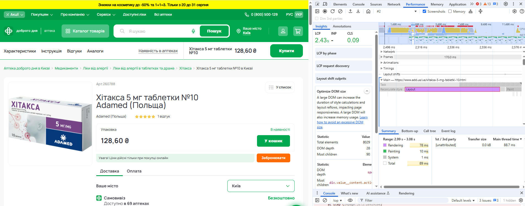Load a performance profile (upload icon)
This screenshot has height=206, width=525.
pos(350,11)
